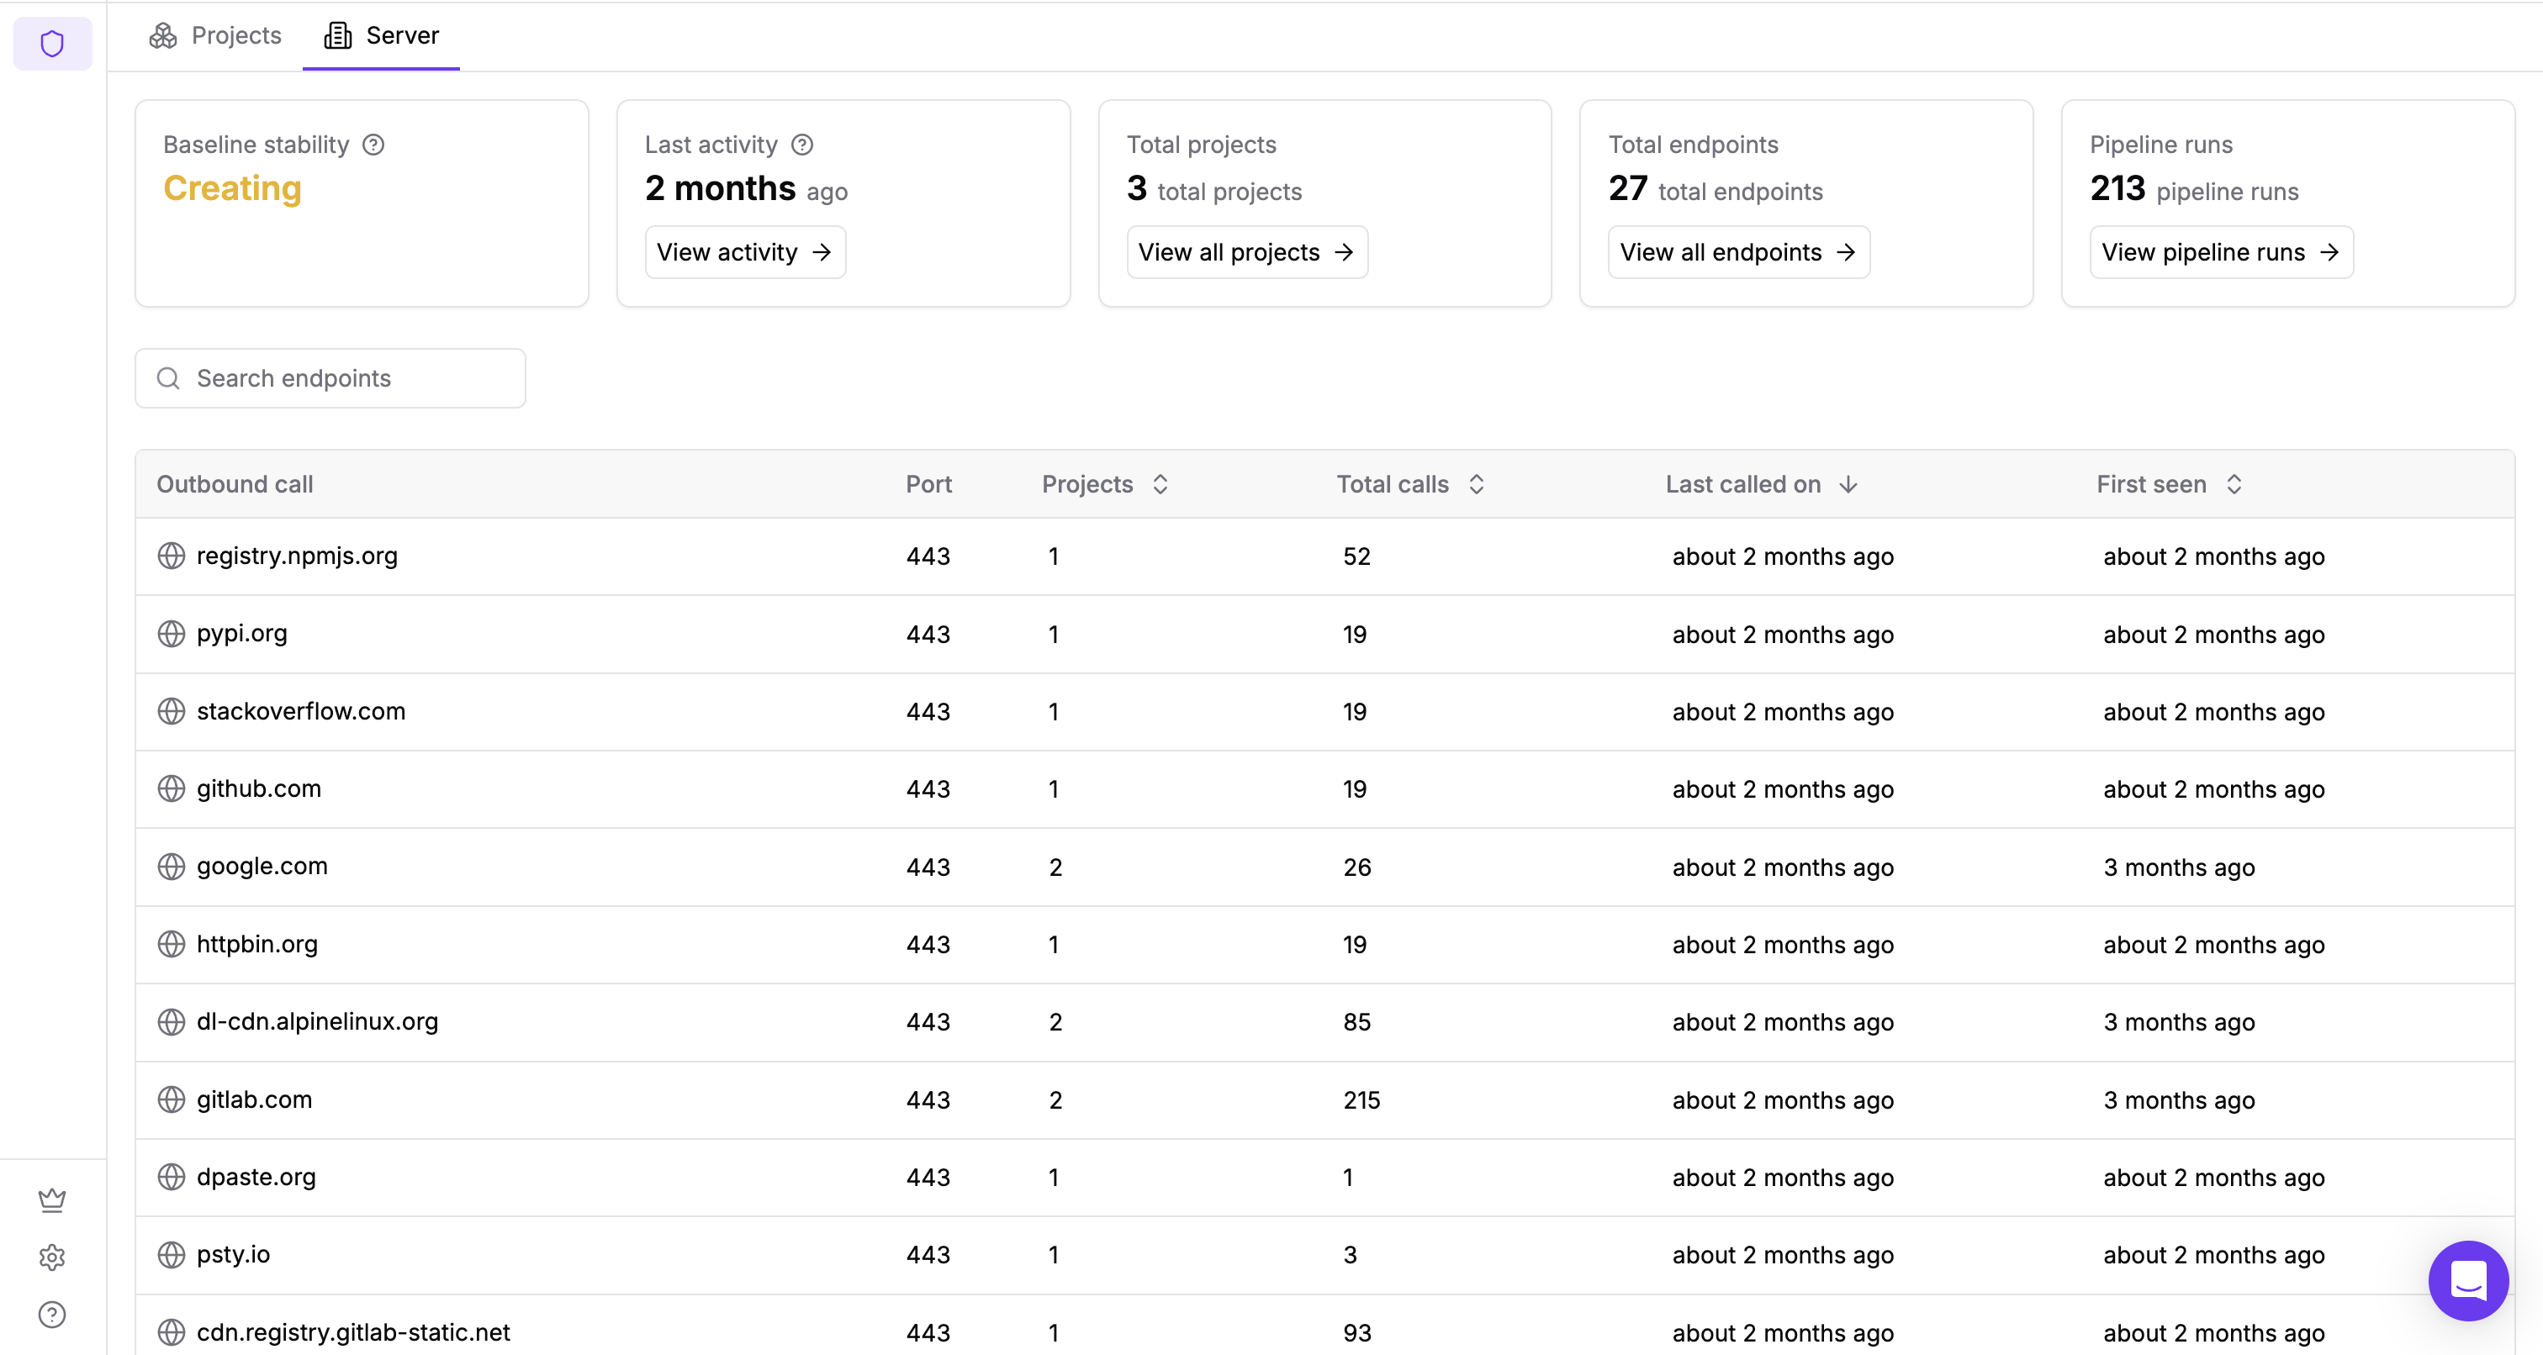Sort table by Projects column
This screenshot has height=1355, width=2543.
(x=1161, y=484)
